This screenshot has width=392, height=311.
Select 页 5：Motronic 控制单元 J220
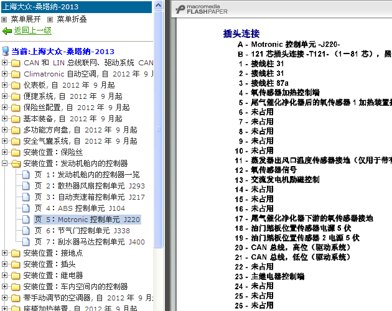(87, 220)
